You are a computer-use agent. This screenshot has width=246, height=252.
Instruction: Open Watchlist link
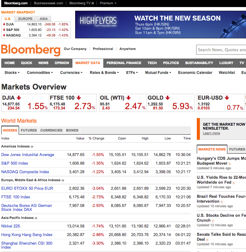[x=227, y=73]
